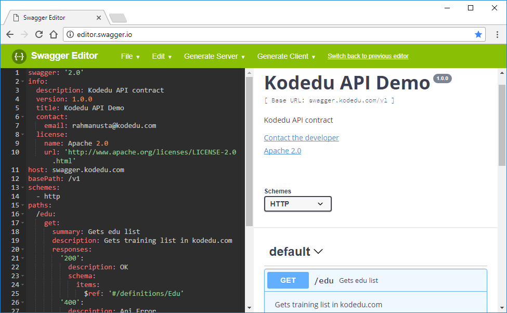Click the Swagger Editor logo icon

point(19,56)
